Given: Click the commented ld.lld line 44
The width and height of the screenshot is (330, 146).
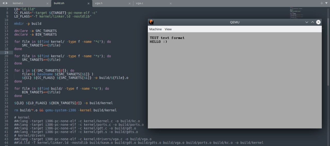Looking at the screenshot, I should [x=139, y=142].
